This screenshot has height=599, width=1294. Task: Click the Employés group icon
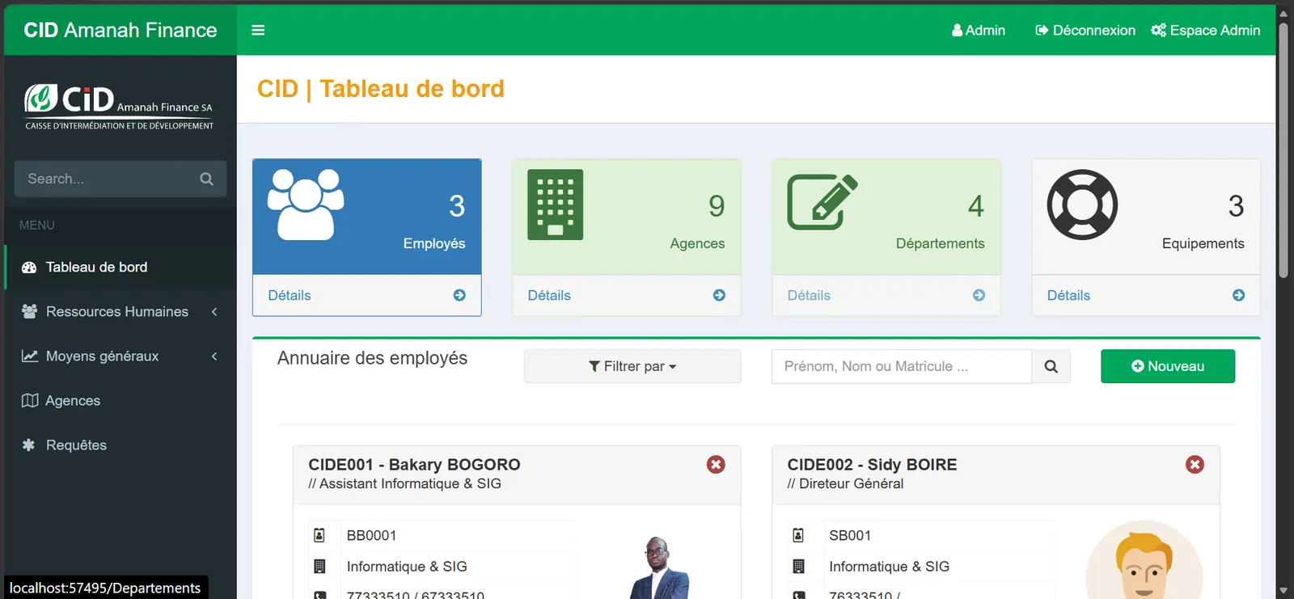pyautogui.click(x=306, y=205)
